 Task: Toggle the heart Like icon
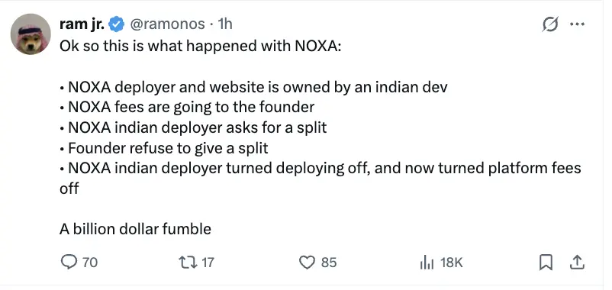[307, 263]
